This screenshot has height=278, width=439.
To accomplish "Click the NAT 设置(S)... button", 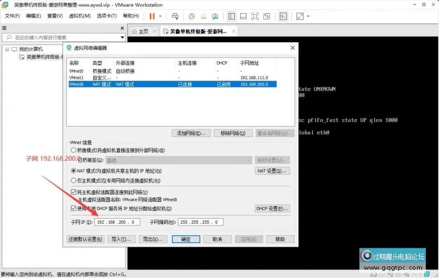I will pos(272,171).
